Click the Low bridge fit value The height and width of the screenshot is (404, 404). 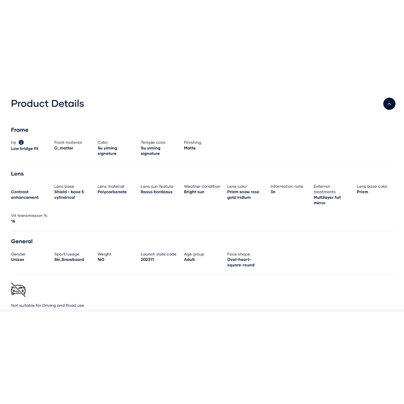tap(25, 149)
